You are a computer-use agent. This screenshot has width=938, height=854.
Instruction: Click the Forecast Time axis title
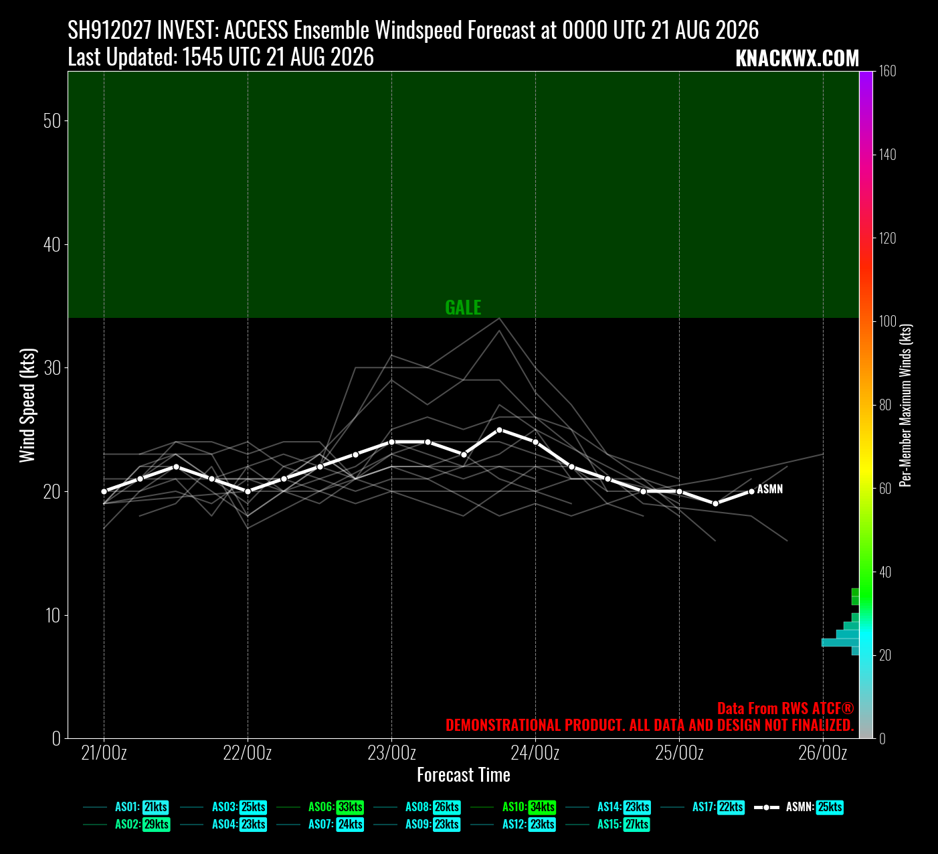(464, 775)
